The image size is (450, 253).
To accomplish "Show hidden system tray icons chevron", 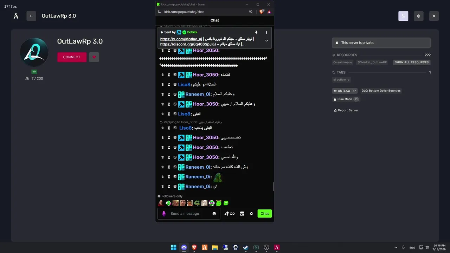I will click(396, 247).
